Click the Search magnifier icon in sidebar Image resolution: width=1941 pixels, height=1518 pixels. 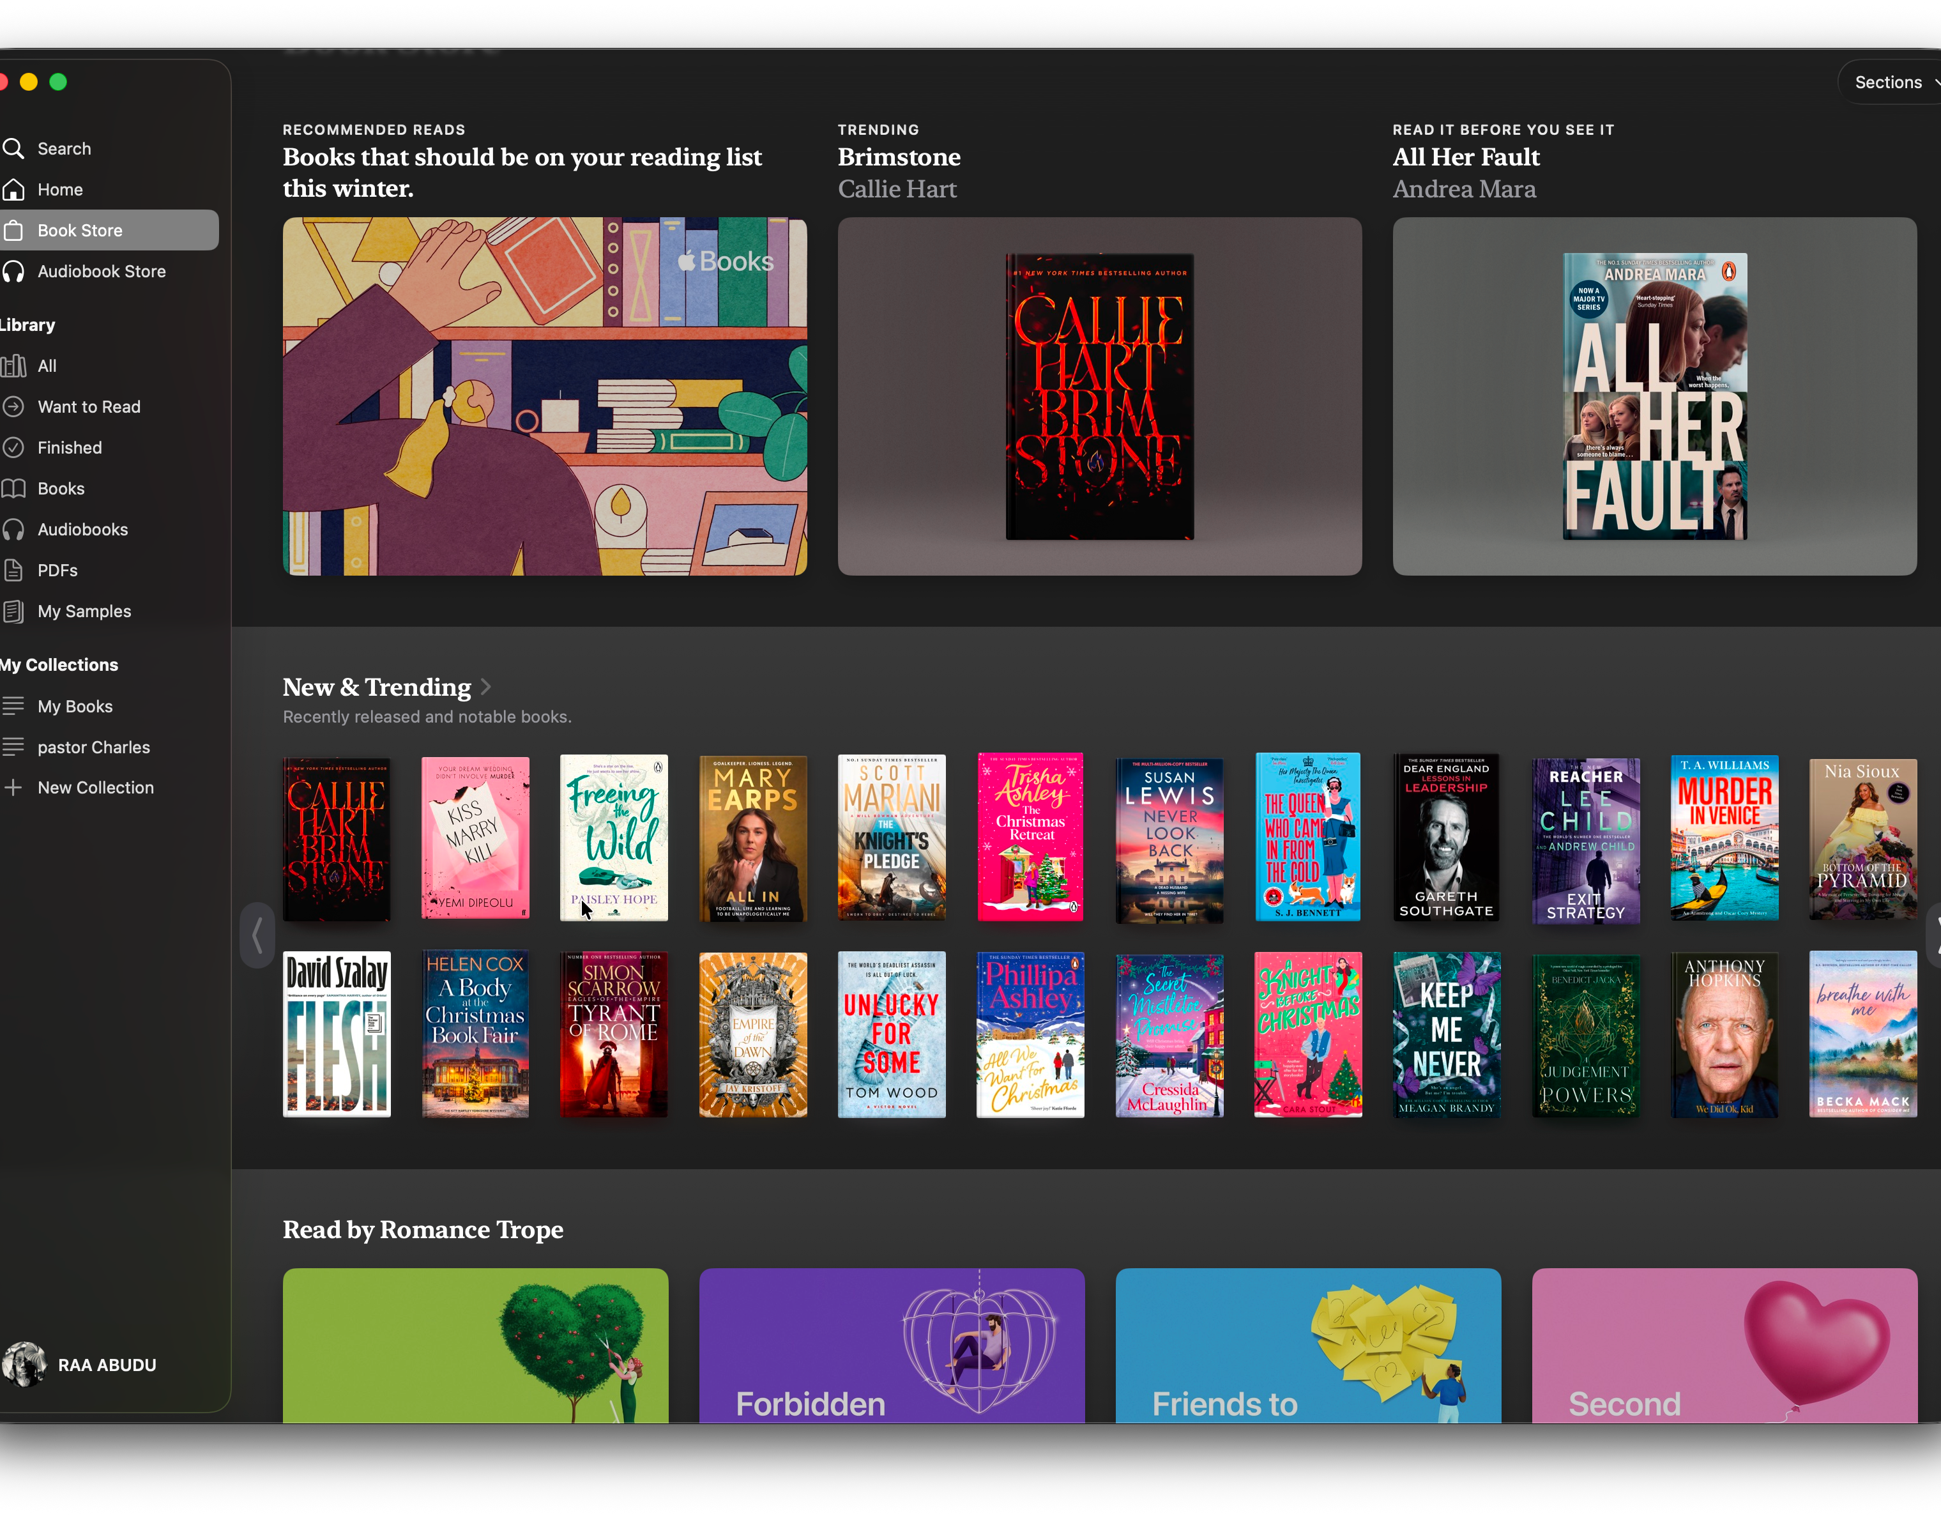click(x=13, y=148)
